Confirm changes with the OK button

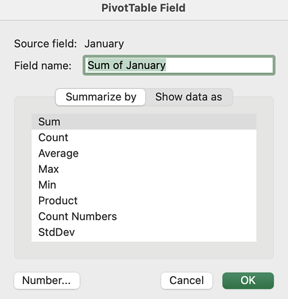tap(248, 280)
